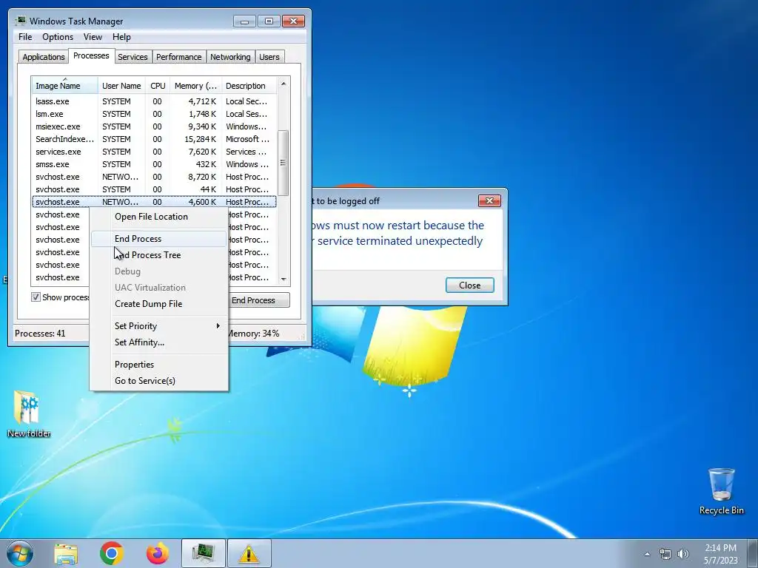Open the Start menu orb
Screen dimensions: 758x568
(x=19, y=553)
